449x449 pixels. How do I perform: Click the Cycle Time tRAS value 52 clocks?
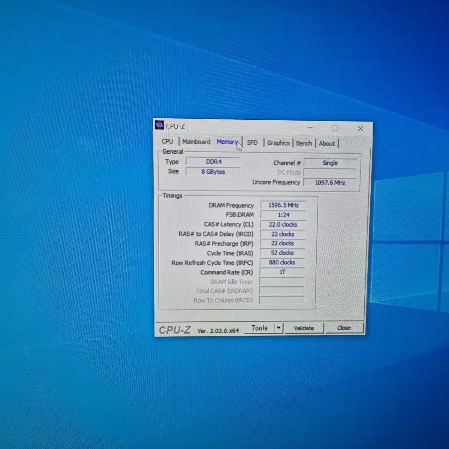(282, 253)
